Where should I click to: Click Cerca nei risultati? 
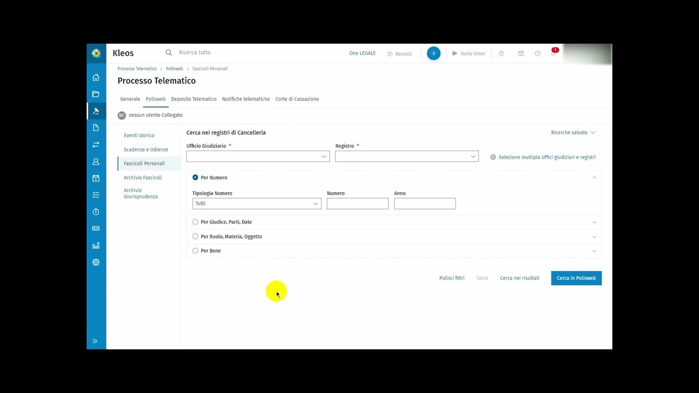pos(520,278)
